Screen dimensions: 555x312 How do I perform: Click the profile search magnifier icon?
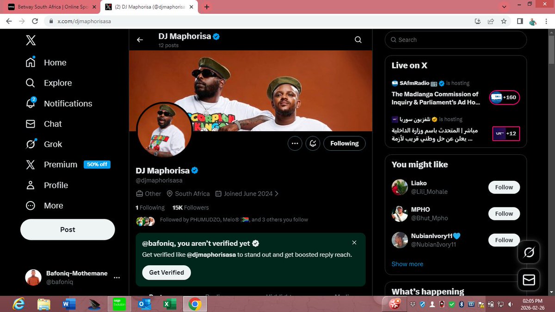click(x=358, y=40)
